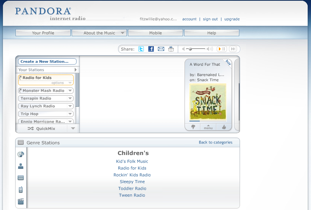
Task: Click Create a New Station
Action: [47, 61]
